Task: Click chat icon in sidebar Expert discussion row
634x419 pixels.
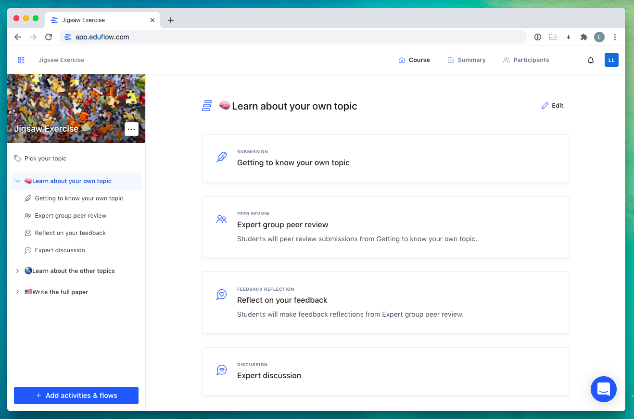Action: pyautogui.click(x=28, y=250)
